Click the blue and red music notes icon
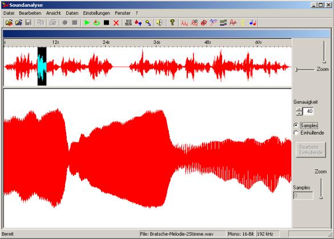 [x=252, y=23]
